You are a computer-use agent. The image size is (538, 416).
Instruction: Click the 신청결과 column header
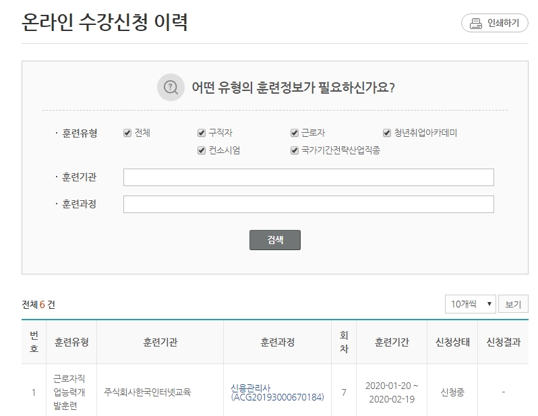504,342
